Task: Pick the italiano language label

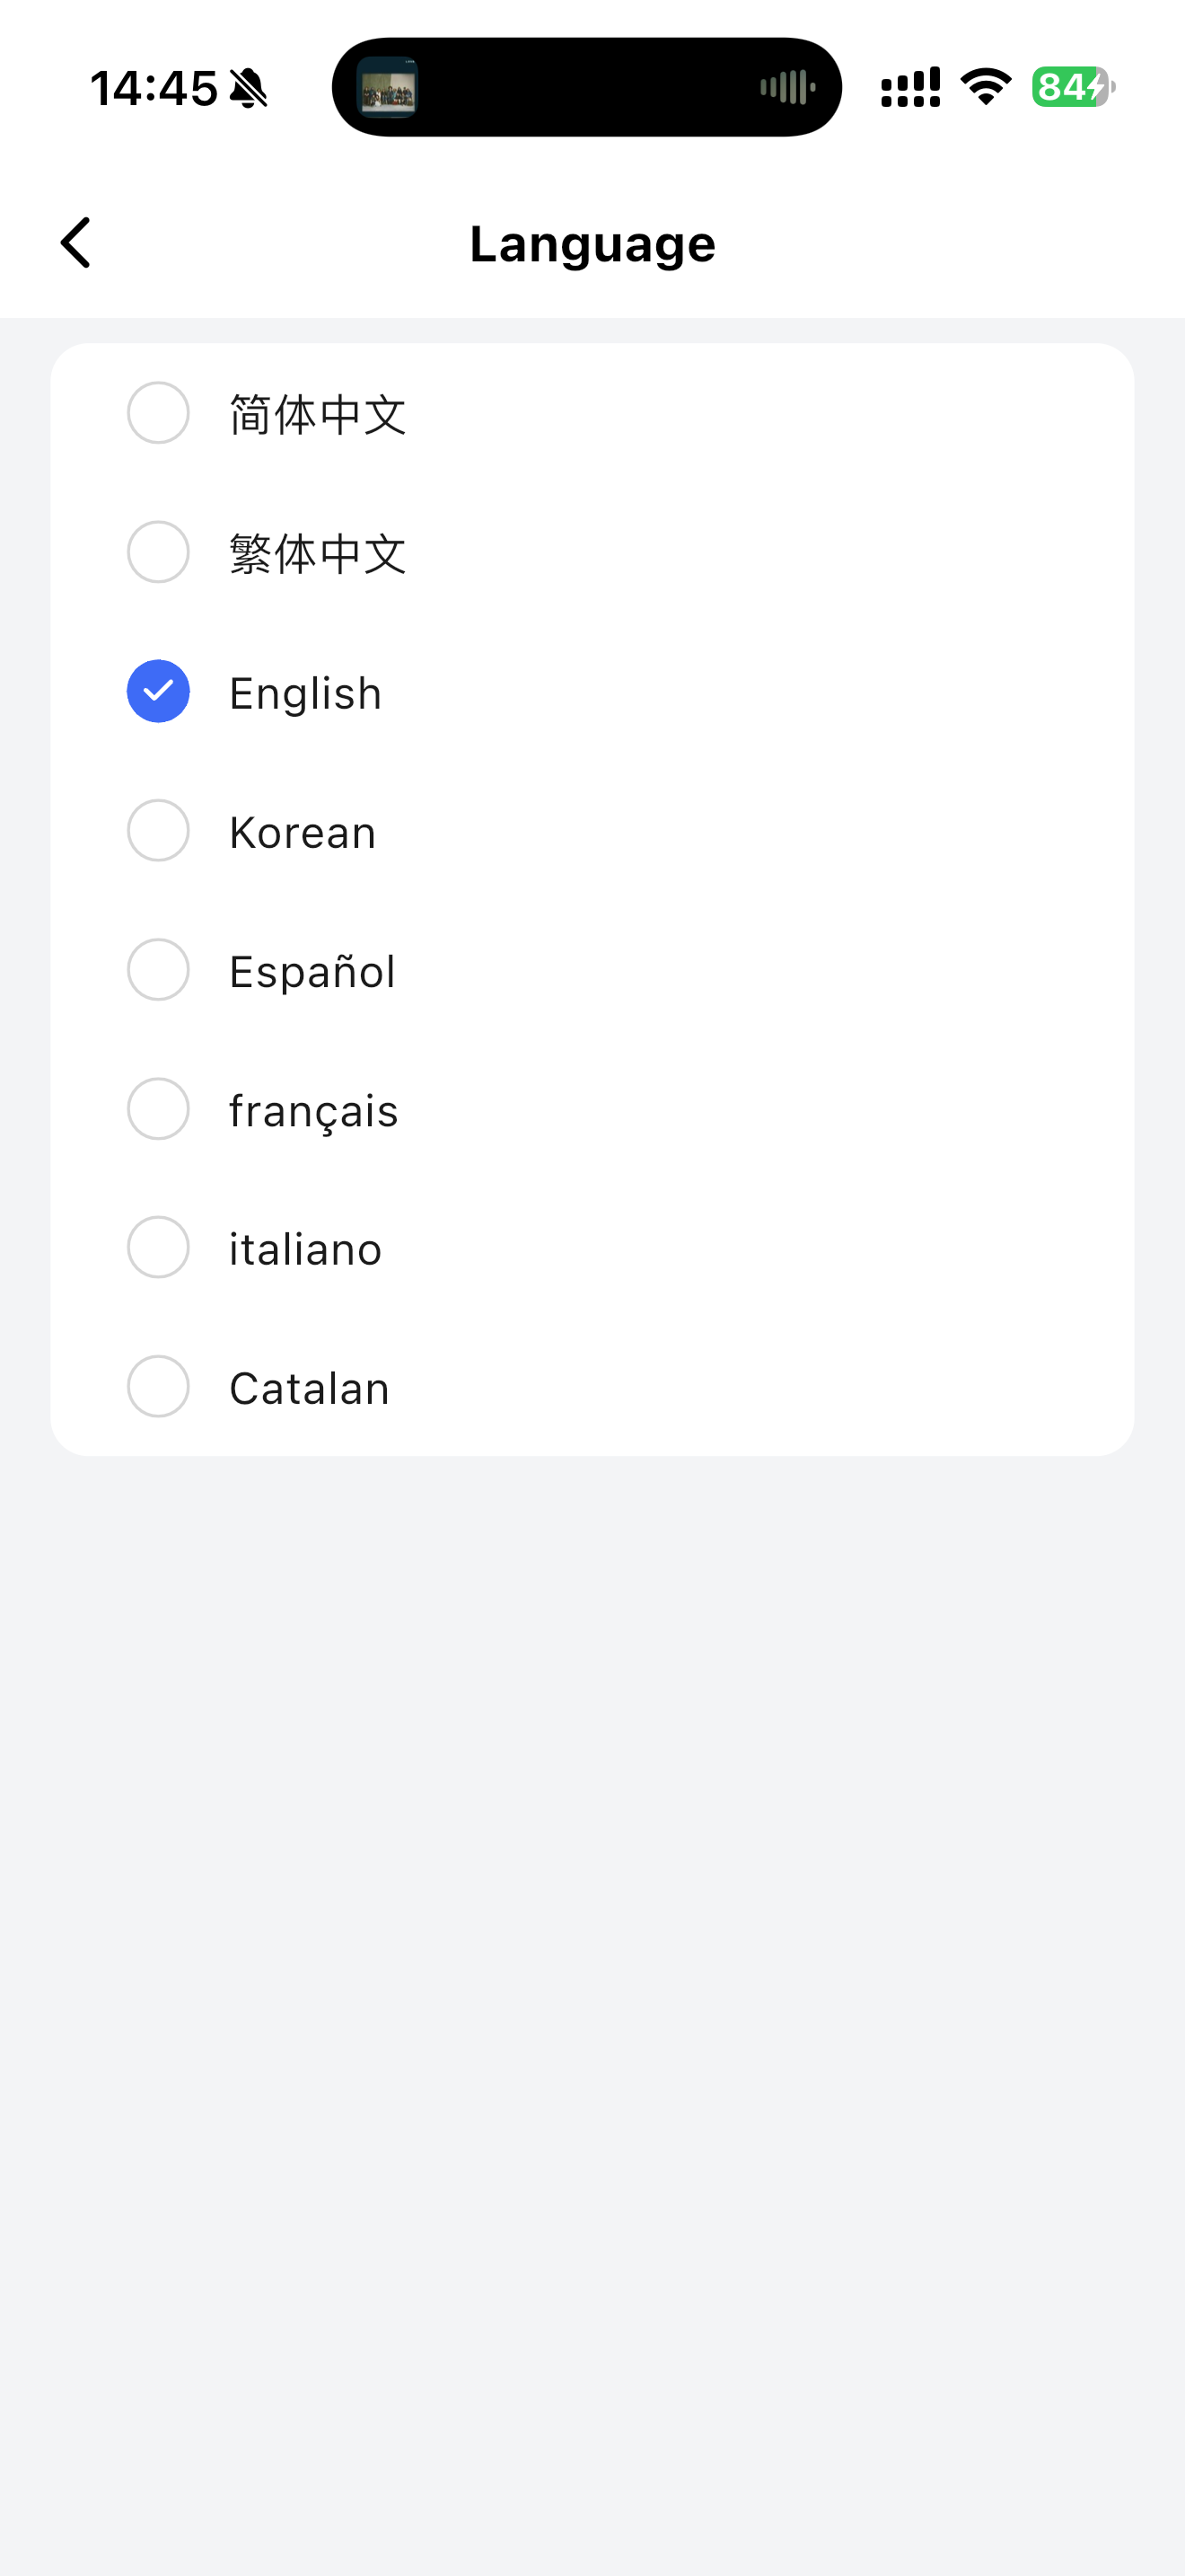Action: click(x=304, y=1250)
